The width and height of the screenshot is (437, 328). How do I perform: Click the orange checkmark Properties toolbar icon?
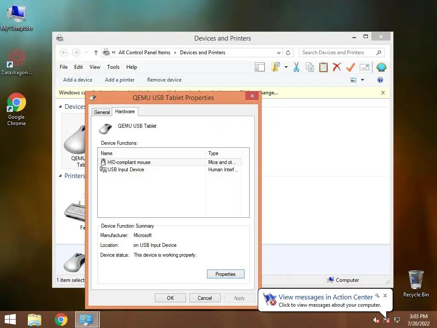[350, 67]
